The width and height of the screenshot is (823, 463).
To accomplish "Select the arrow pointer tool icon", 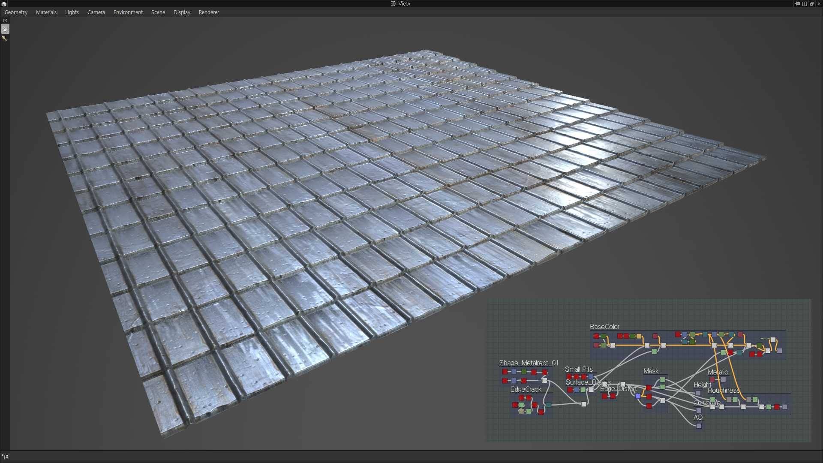I will coord(5,38).
